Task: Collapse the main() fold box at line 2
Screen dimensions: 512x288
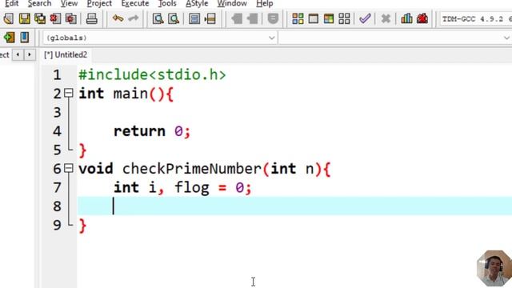Action: pos(68,94)
